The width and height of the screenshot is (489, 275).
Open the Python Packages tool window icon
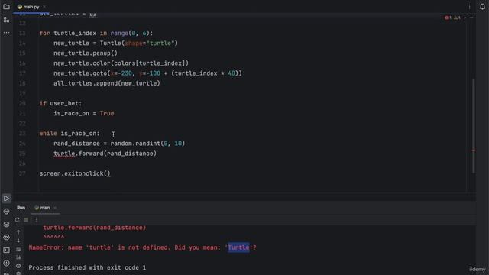tap(6, 212)
